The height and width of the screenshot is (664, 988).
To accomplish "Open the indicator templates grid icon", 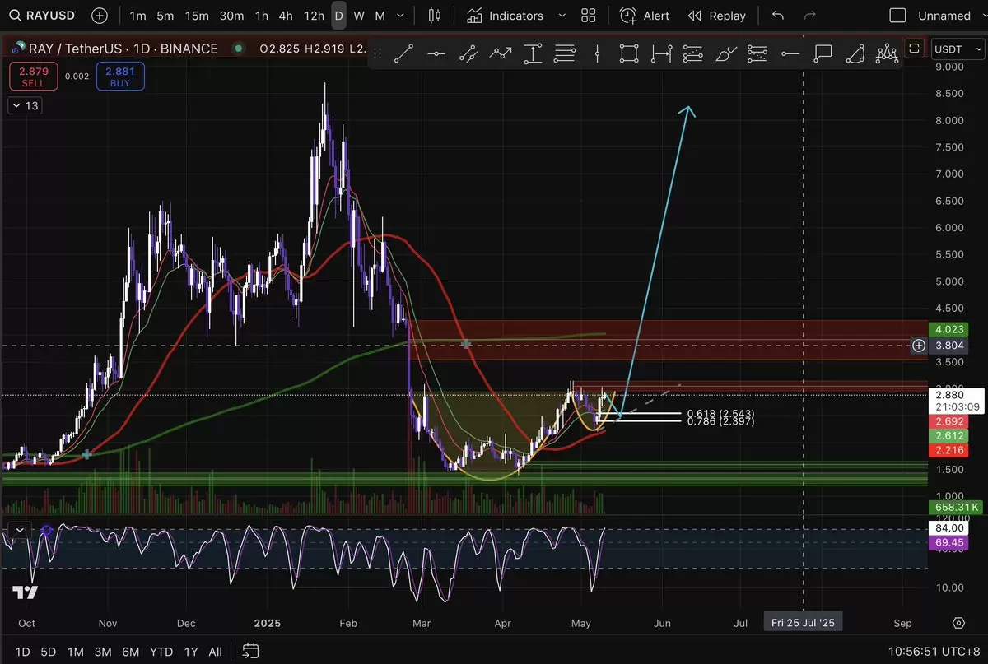I will (x=589, y=16).
